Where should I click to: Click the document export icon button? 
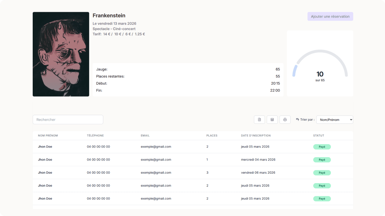tap(259, 120)
